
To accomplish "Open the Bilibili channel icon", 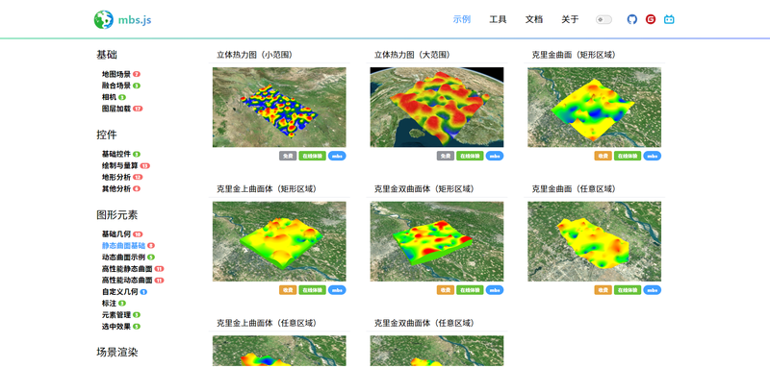I will [669, 19].
